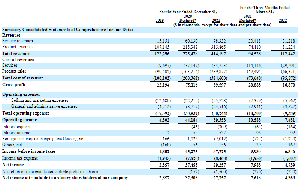Click gross profit value 16,870
Image resolution: width=302 pixels, height=185 pixels.
(x=289, y=85)
